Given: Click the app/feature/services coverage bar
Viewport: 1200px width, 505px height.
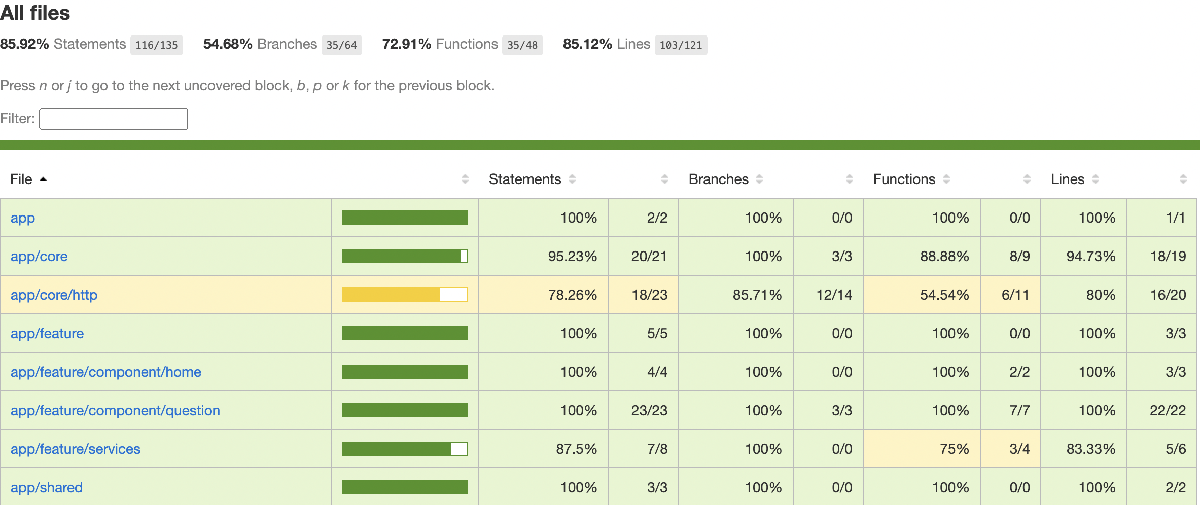Looking at the screenshot, I should click(405, 449).
